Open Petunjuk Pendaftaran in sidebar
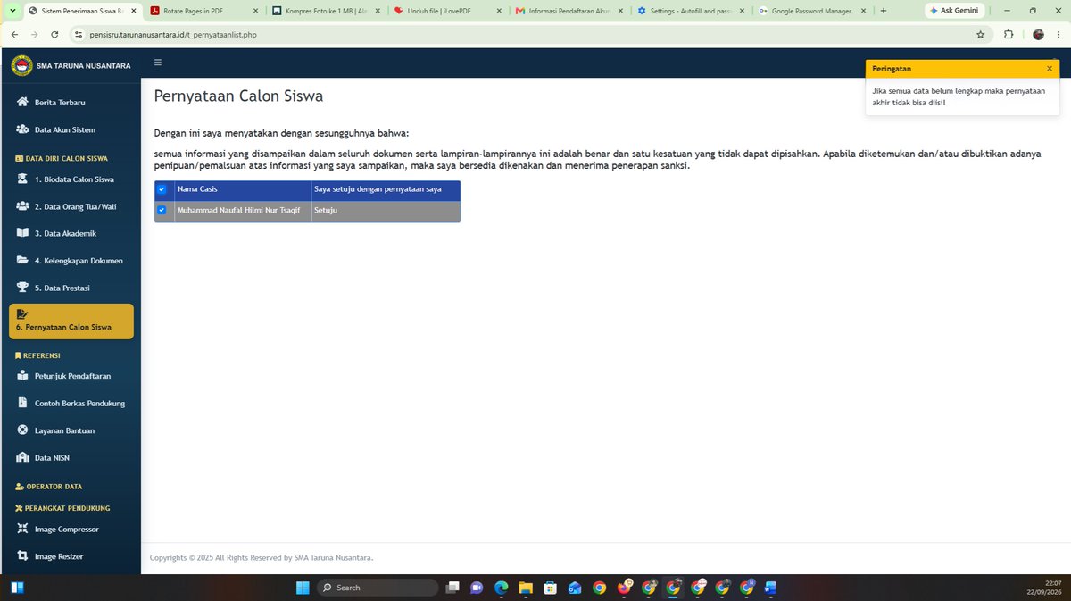 point(71,376)
